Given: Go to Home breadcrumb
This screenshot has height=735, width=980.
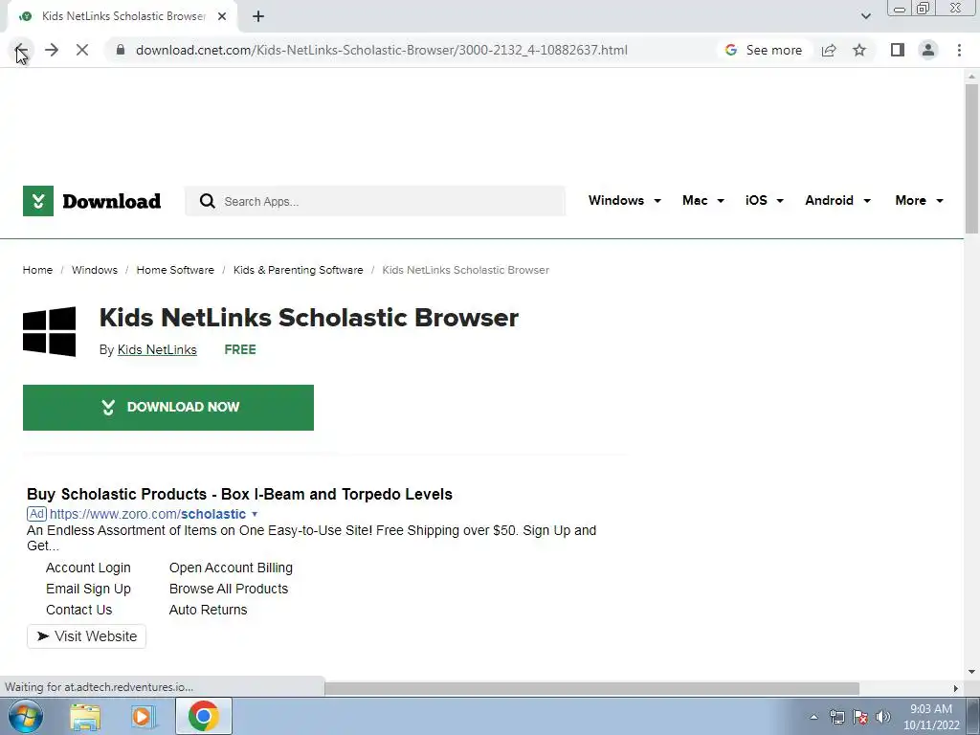Looking at the screenshot, I should click(x=37, y=270).
